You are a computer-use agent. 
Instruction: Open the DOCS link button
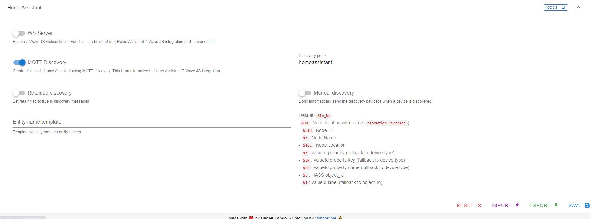[556, 7]
